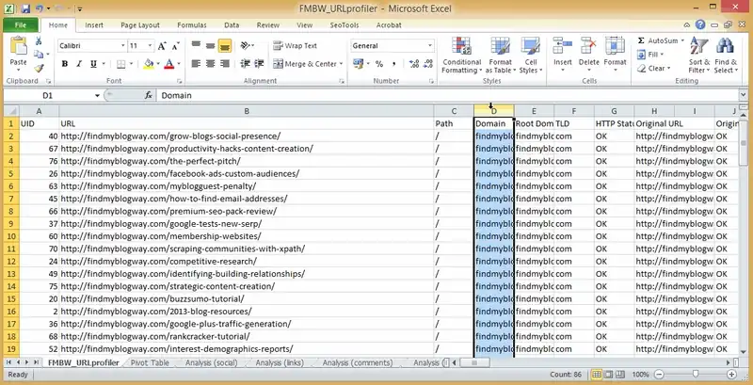
Task: Open Find & Select menu
Action: [725, 56]
